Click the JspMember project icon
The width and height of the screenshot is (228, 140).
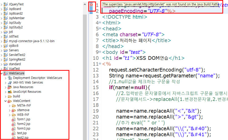tap(6, 18)
